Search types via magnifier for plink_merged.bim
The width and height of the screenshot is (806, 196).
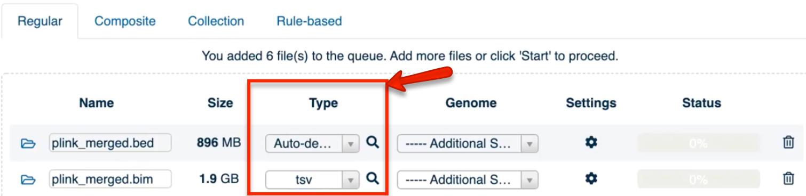point(373,178)
